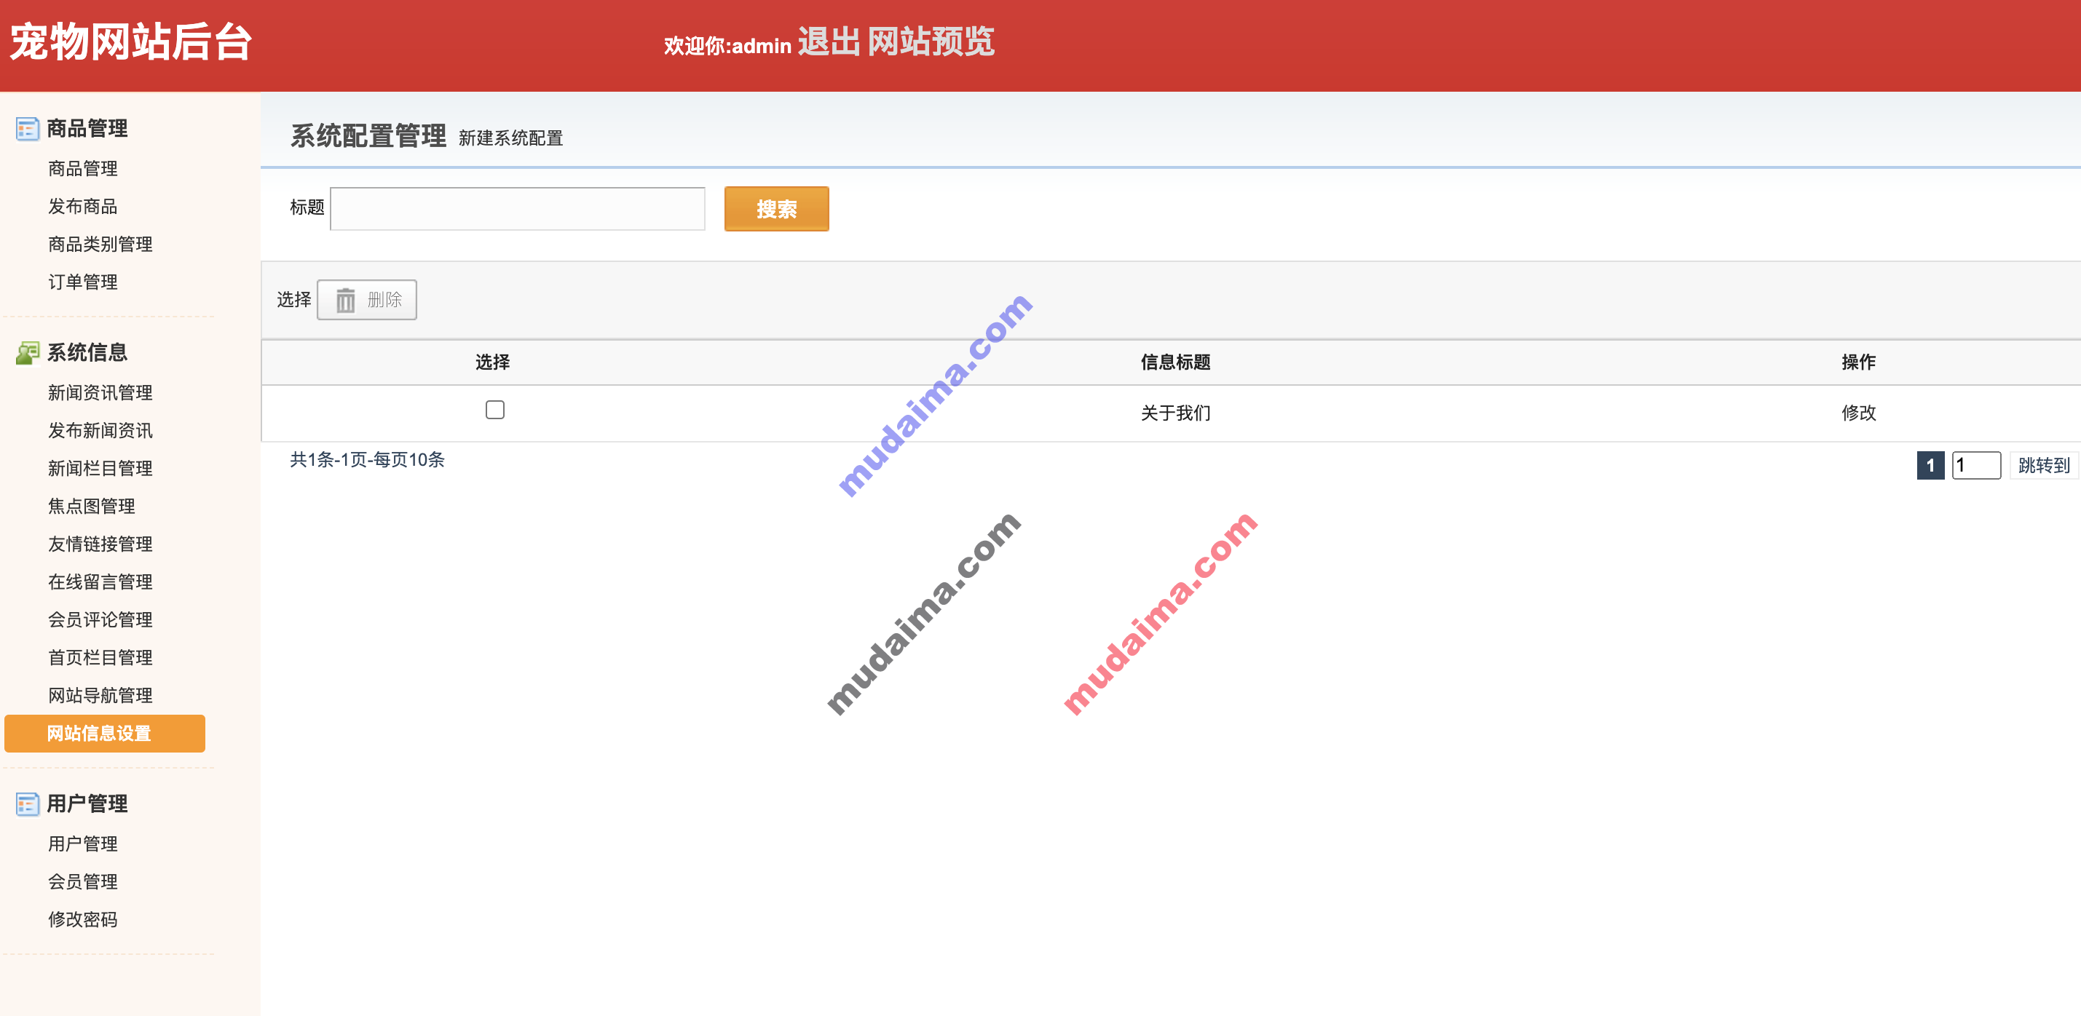The height and width of the screenshot is (1016, 2081).
Task: Click the 信息标题 column header
Action: click(x=1175, y=362)
